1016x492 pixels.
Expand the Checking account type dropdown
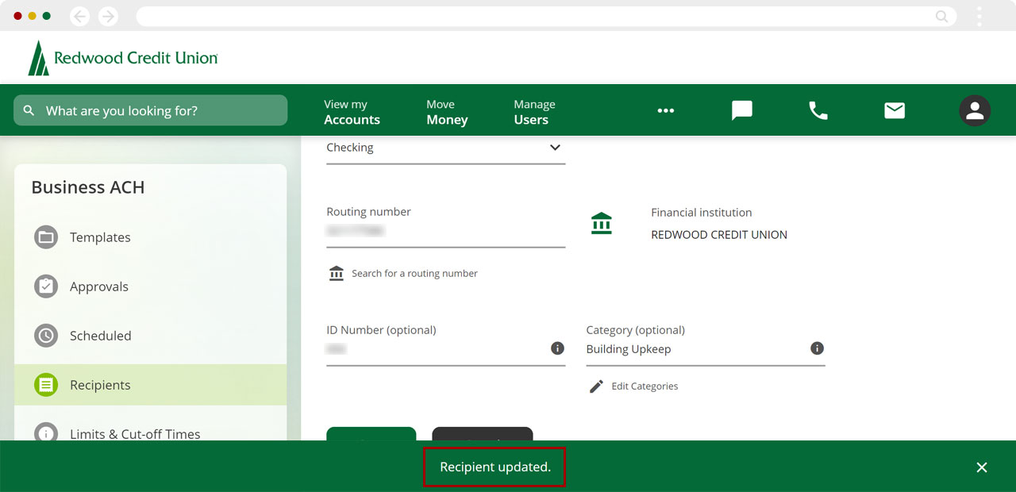(x=446, y=148)
